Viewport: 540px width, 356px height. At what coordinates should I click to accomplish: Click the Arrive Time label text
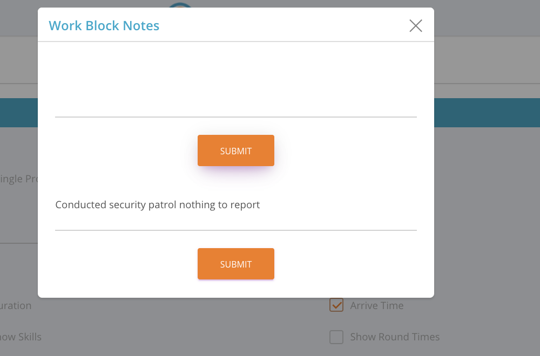[x=376, y=306]
